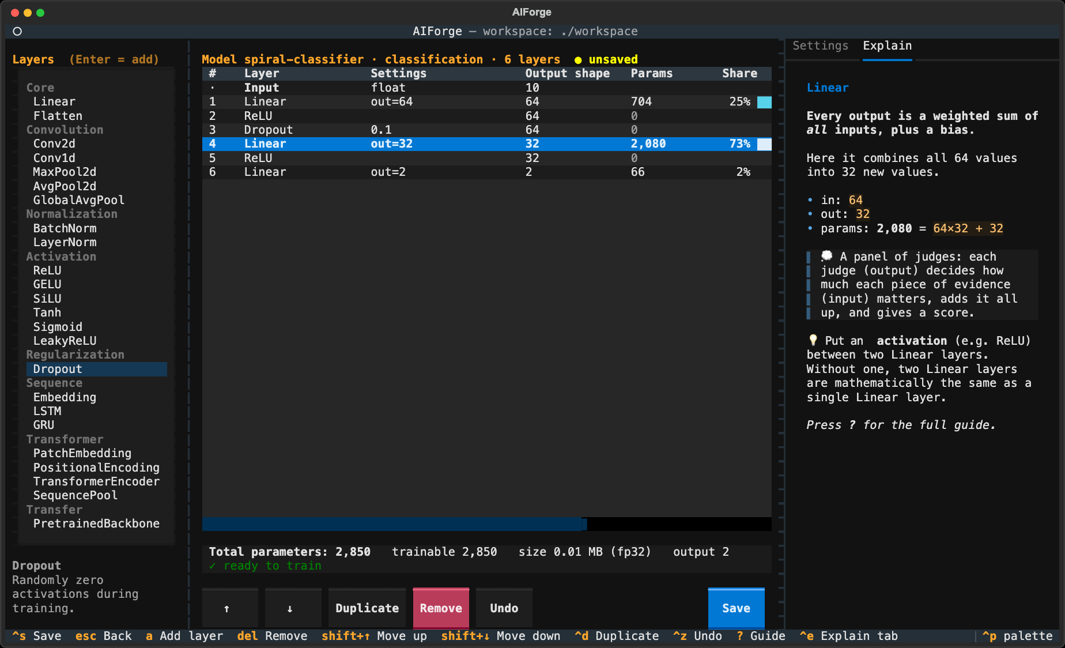Choose LayerNorm from the list
The height and width of the screenshot is (648, 1065).
[65, 242]
